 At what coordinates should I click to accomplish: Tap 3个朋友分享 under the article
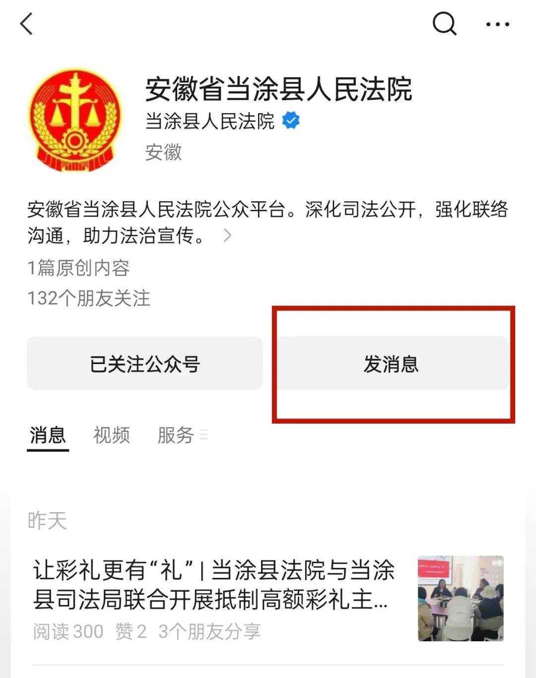(x=209, y=631)
